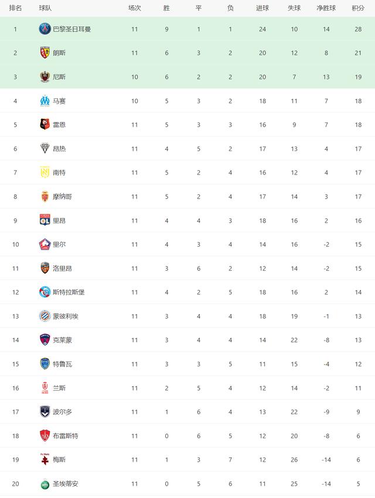This screenshot has height=498, width=375.
Task: Click the Marseille team logo
Action: [45, 101]
